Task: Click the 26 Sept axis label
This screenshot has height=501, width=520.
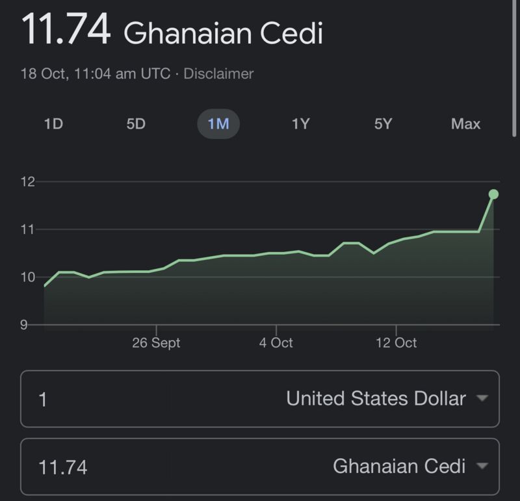Action: pos(159,342)
